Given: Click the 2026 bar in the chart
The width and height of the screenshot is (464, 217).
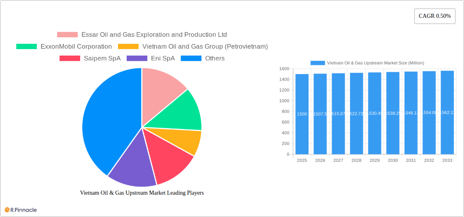Looking at the screenshot, I should click(x=320, y=114).
